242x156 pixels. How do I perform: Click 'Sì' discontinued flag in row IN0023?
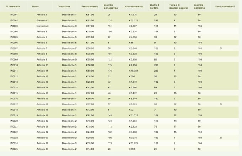click(x=221, y=138)
